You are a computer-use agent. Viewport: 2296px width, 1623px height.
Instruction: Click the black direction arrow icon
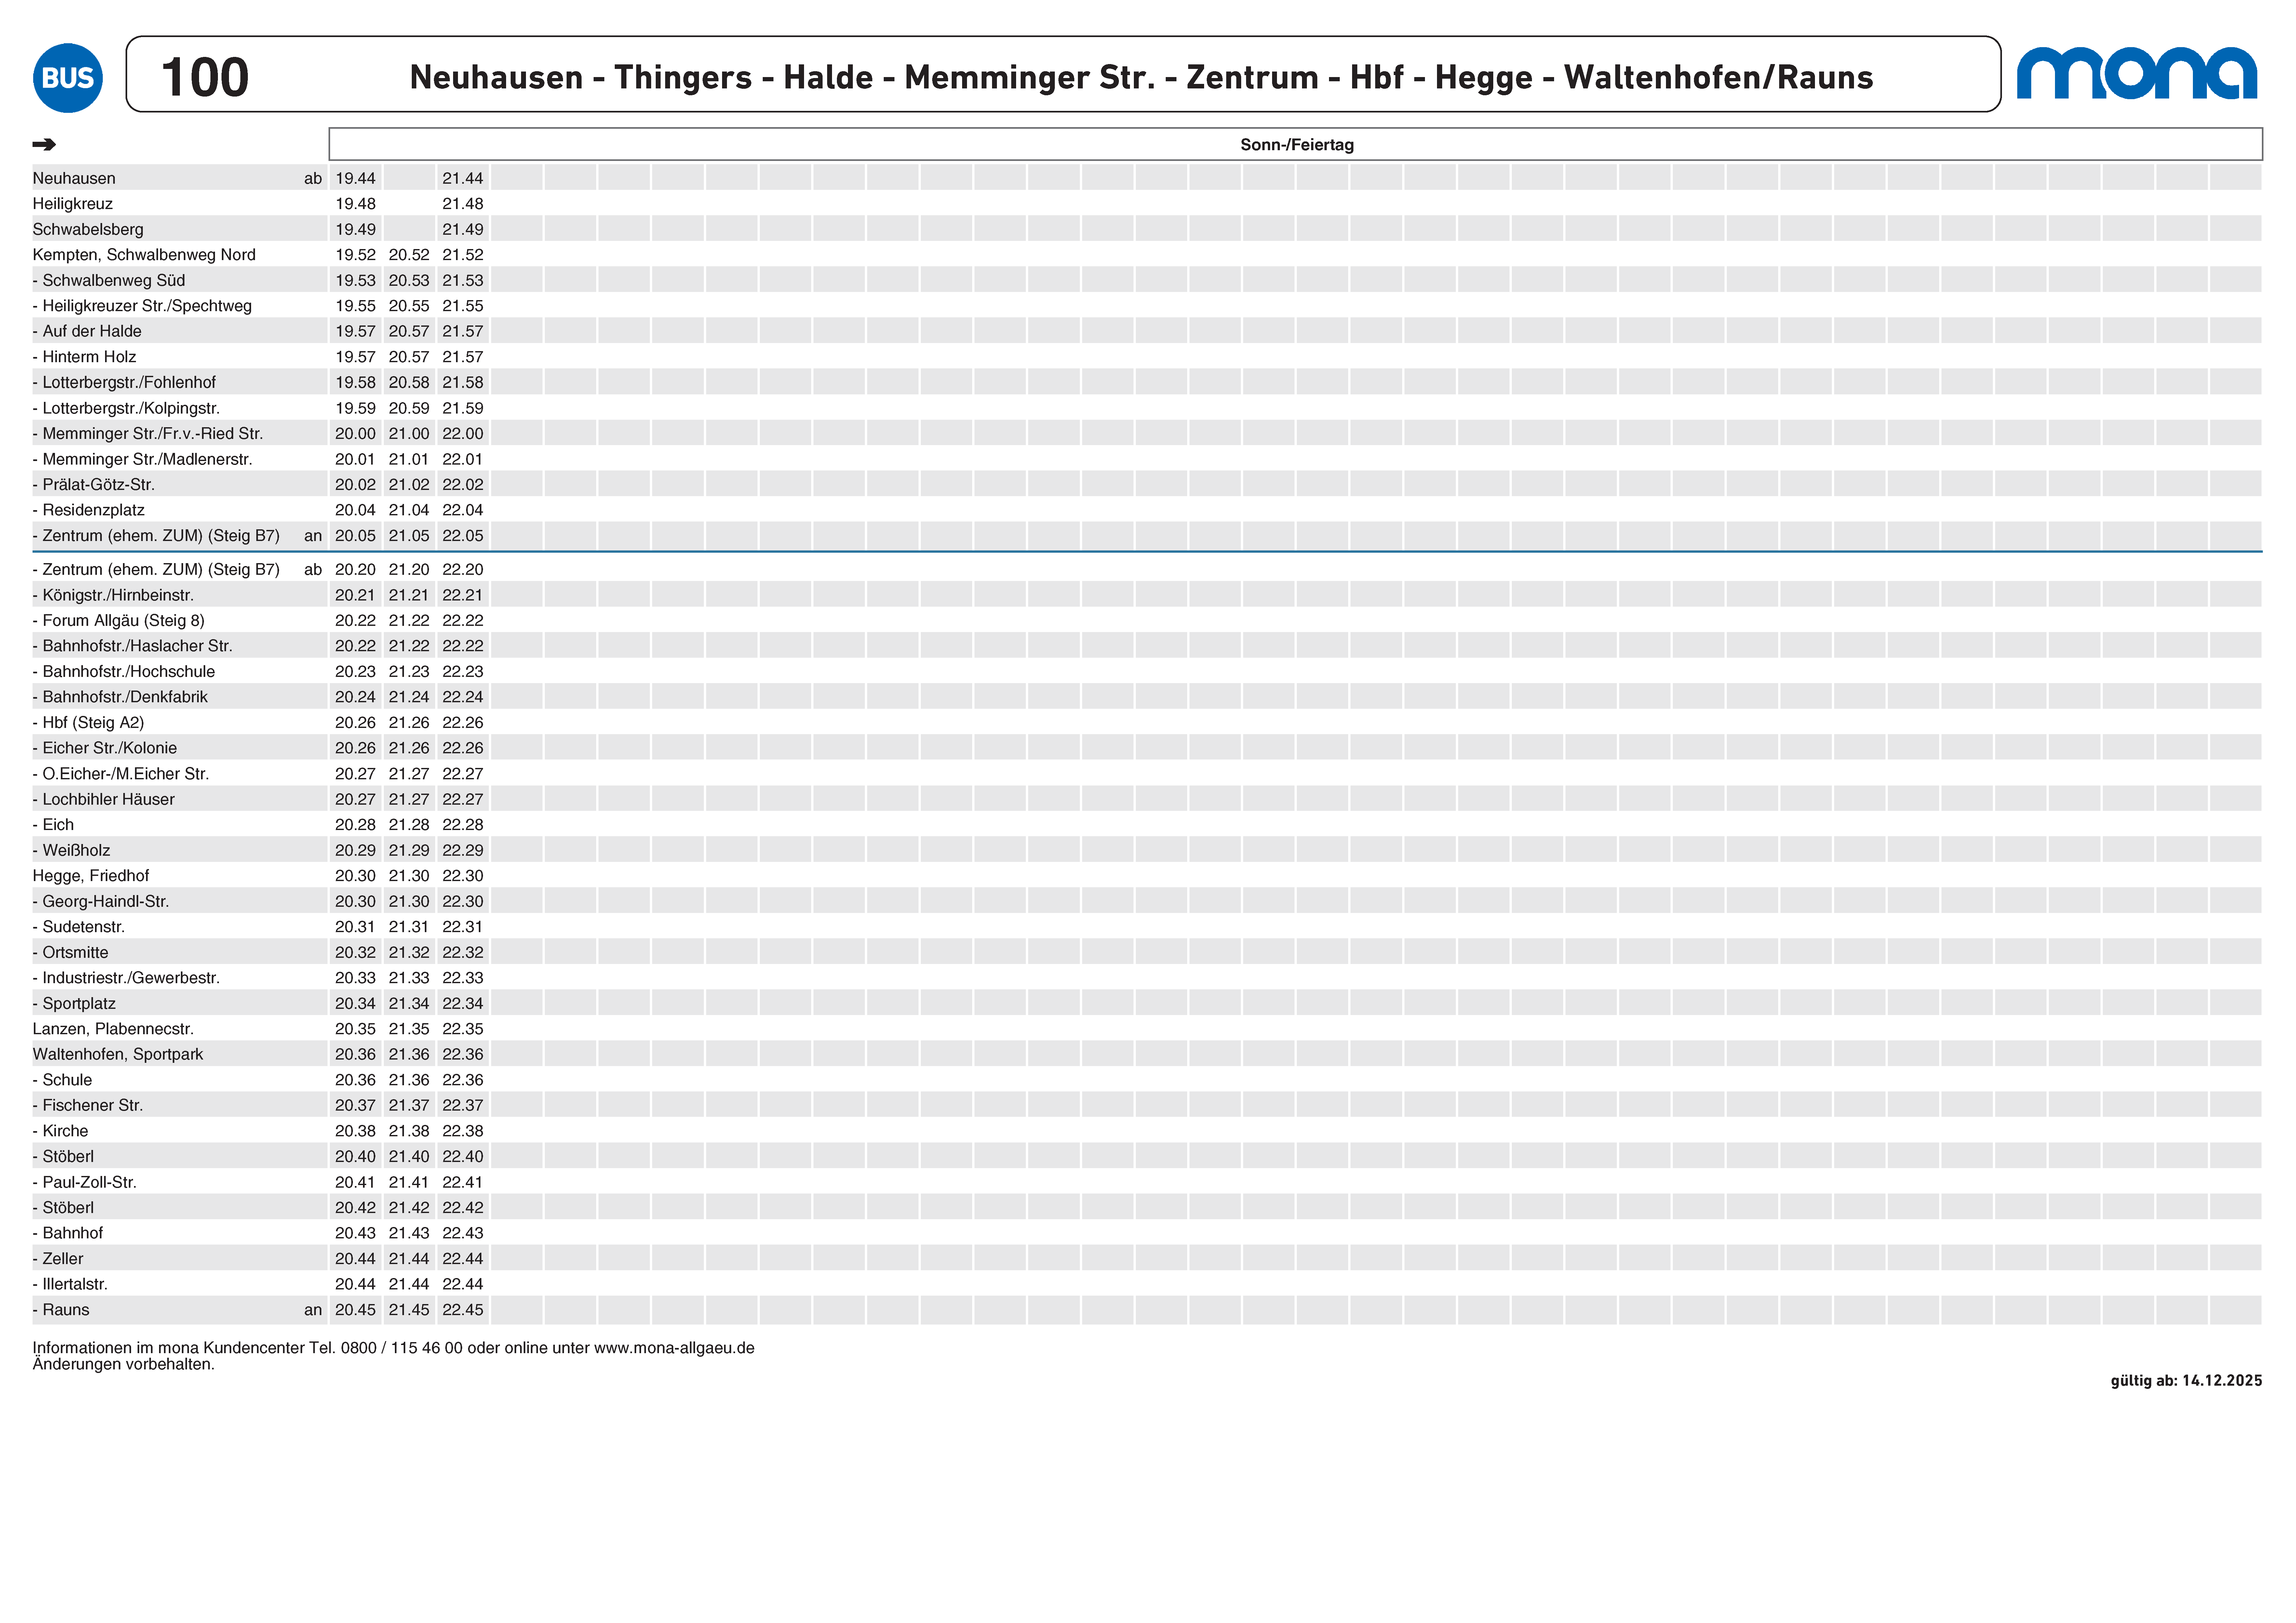(44, 145)
